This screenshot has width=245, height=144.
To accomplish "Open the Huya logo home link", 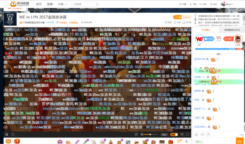I will pyautogui.click(x=20, y=4).
